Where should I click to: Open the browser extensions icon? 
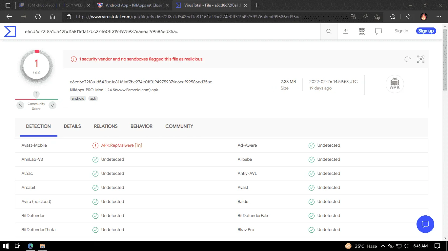pyautogui.click(x=393, y=17)
